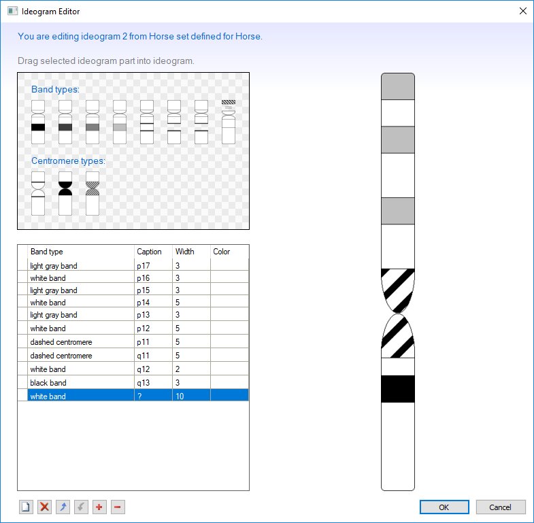Click the 'Band types:' label
Viewport: 534px width, 523px height.
[55, 89]
